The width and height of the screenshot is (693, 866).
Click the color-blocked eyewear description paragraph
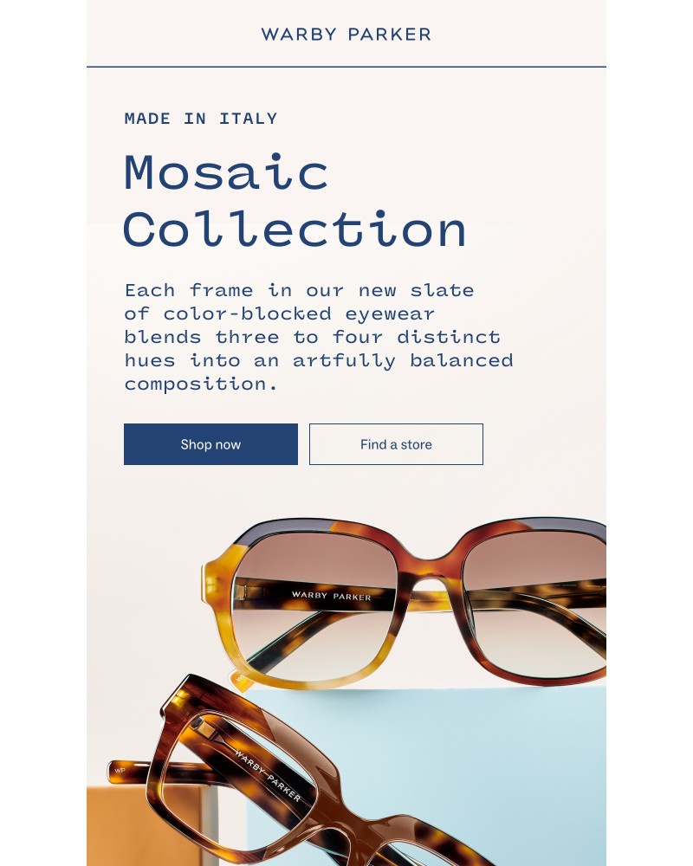pos(319,337)
